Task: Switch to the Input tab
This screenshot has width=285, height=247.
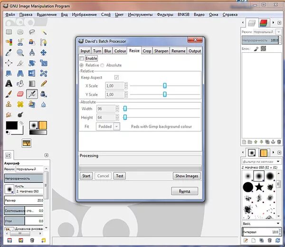Action: [85, 51]
